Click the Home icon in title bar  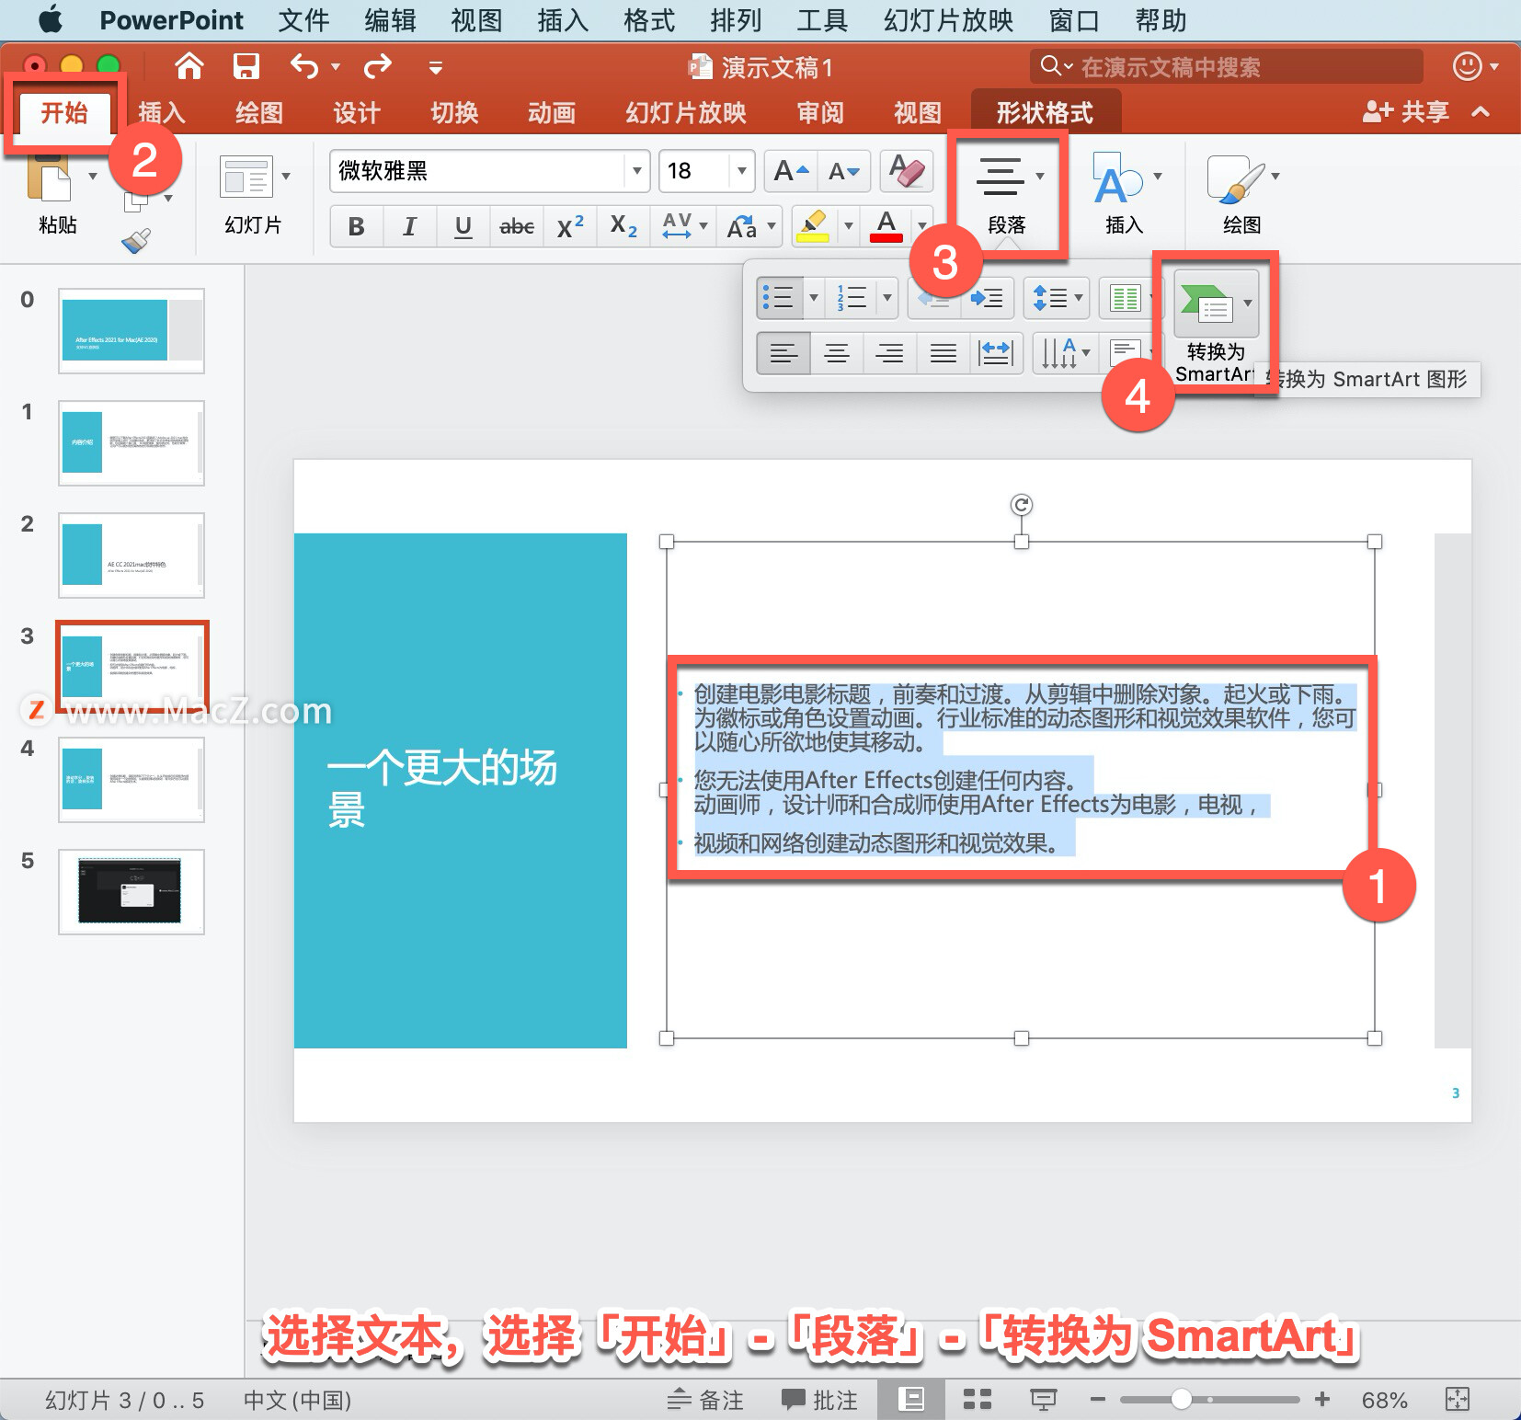tap(189, 66)
